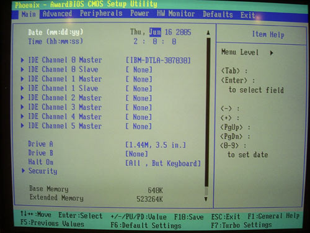Select [None] for IDE Channel 3 Master

[139, 107]
